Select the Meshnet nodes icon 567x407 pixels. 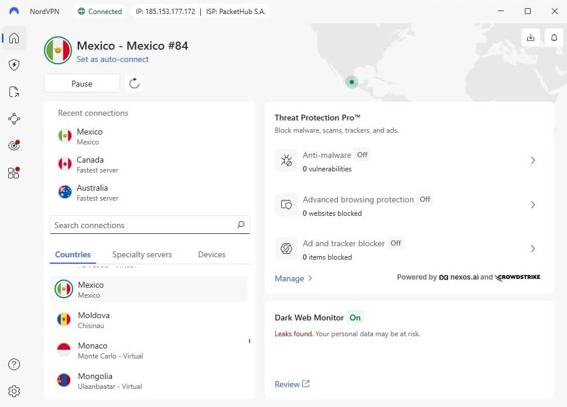click(13, 119)
